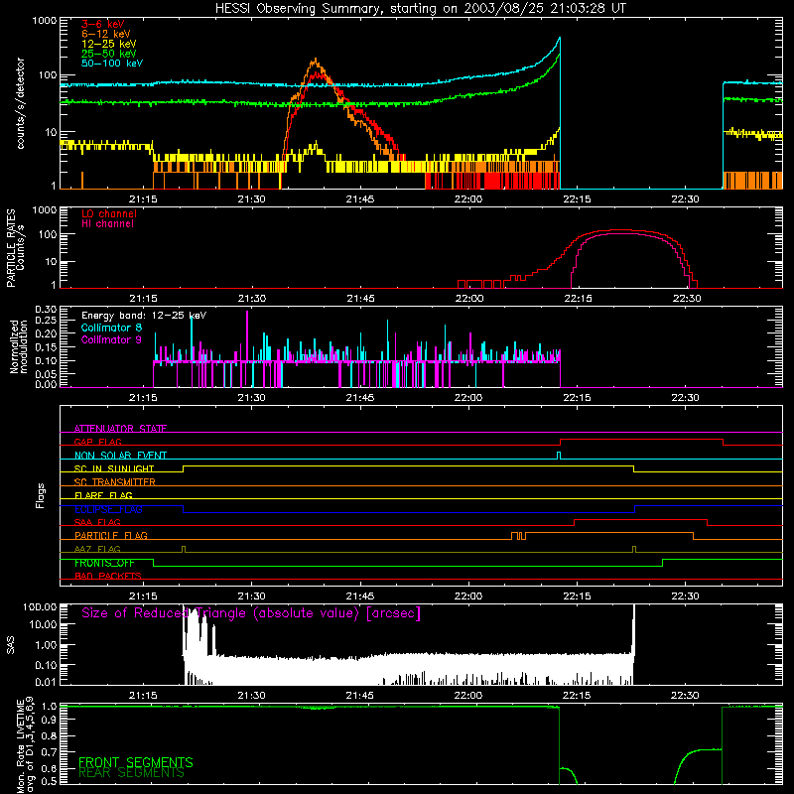Click the 22:00 tick in particle rates plot
Screen dimensions: 794x794
[468, 299]
